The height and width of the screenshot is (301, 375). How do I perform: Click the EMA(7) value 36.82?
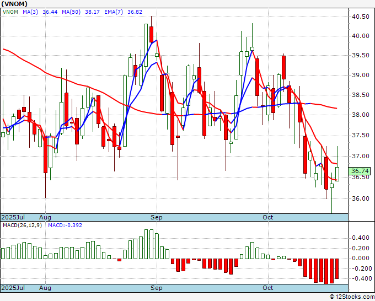[x=135, y=12]
